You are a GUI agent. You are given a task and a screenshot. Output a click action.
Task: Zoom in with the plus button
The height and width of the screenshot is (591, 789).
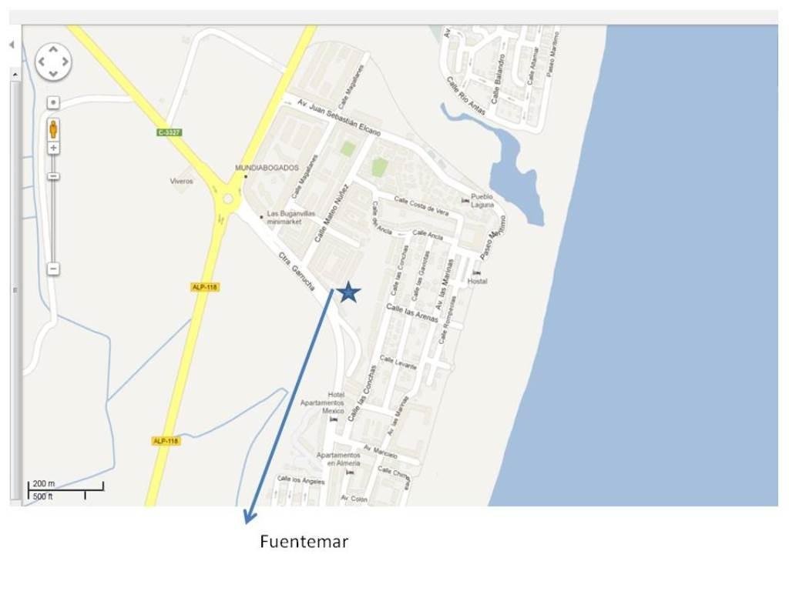53,149
